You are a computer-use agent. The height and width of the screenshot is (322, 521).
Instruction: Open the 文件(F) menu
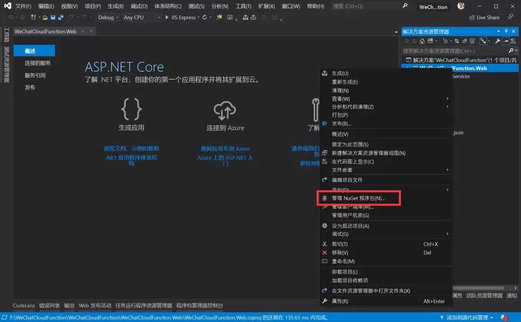pos(23,6)
